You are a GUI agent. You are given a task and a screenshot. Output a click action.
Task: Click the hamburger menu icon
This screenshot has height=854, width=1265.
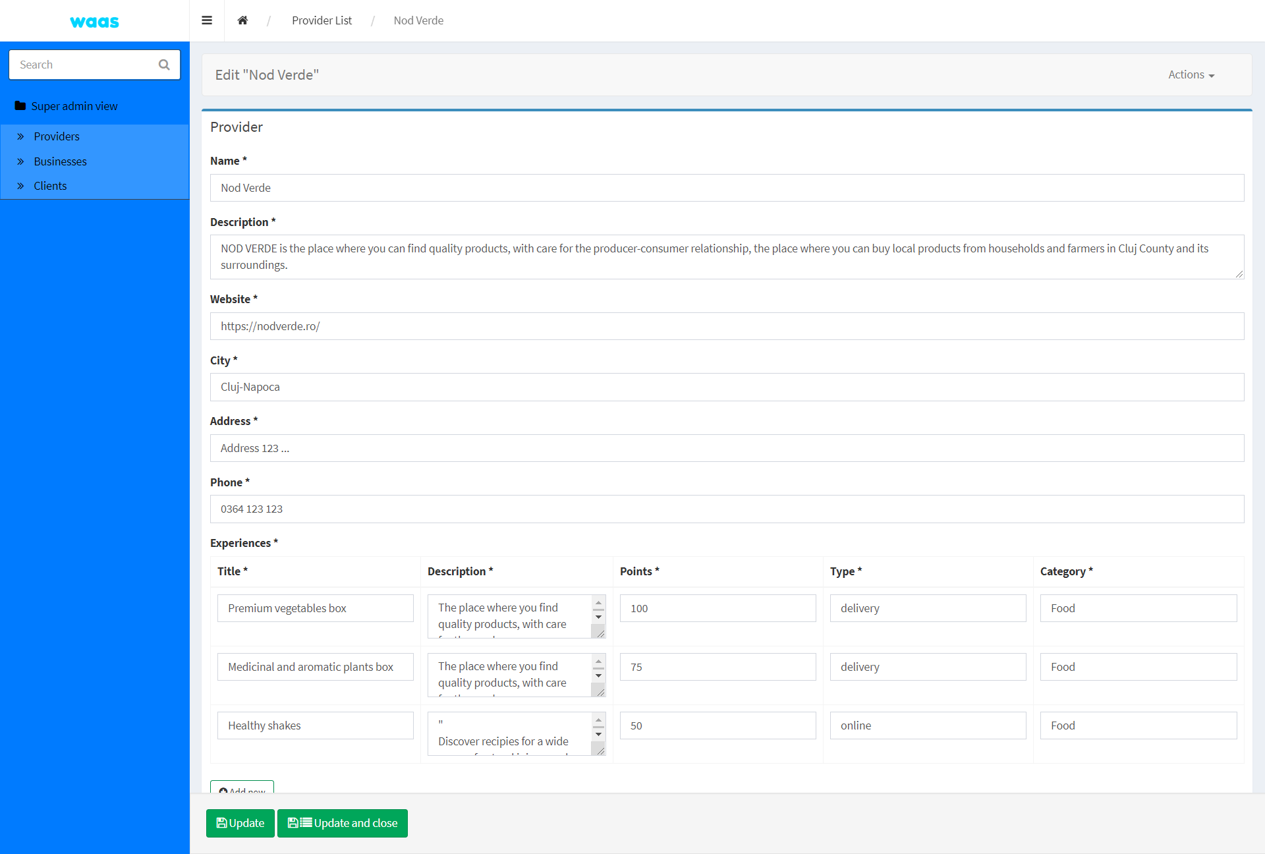coord(207,20)
